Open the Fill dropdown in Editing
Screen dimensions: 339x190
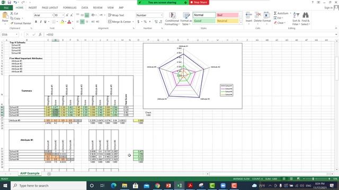pyautogui.click(x=278, y=18)
